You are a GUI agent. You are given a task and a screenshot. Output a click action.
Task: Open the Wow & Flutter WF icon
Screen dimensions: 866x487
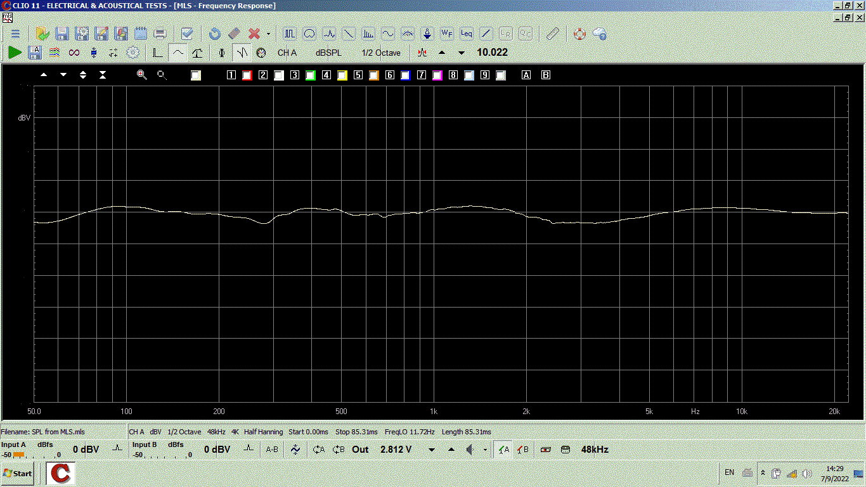[447, 34]
